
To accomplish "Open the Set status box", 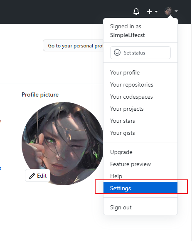I will click(x=140, y=52).
